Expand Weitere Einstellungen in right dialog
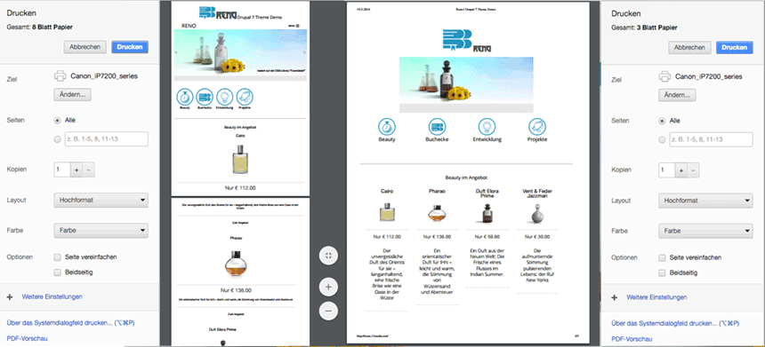The height and width of the screenshot is (347, 765). point(656,297)
